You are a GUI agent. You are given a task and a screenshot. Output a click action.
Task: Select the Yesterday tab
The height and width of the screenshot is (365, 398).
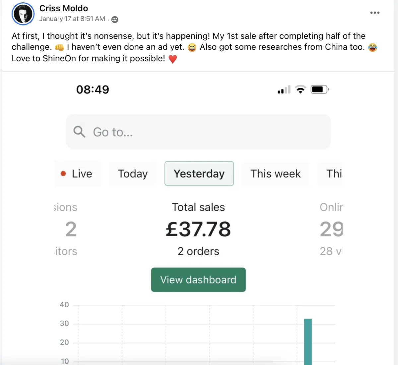click(x=199, y=174)
